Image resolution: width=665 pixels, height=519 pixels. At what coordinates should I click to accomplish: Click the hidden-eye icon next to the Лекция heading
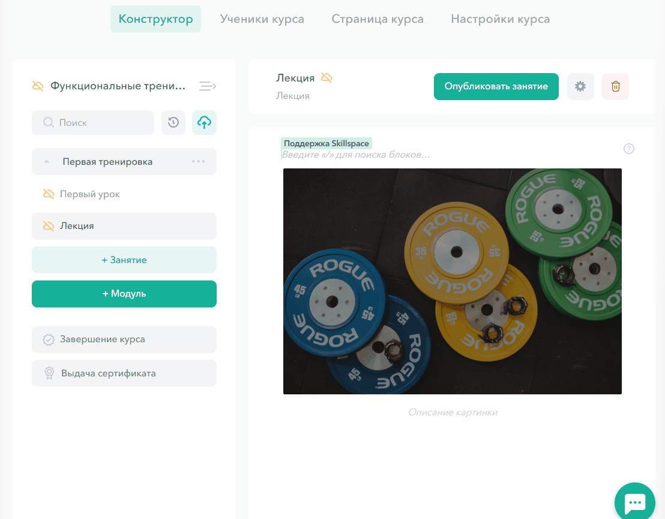(326, 77)
